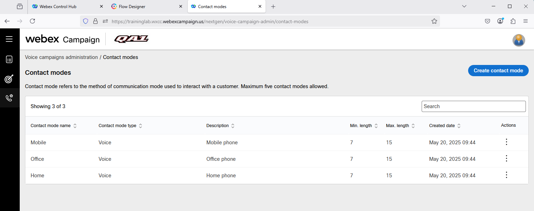Viewport: 534px width, 211px height.
Task: Open the user profile avatar
Action: pyautogui.click(x=519, y=40)
